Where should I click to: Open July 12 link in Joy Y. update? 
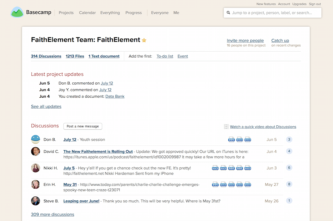click(x=105, y=90)
